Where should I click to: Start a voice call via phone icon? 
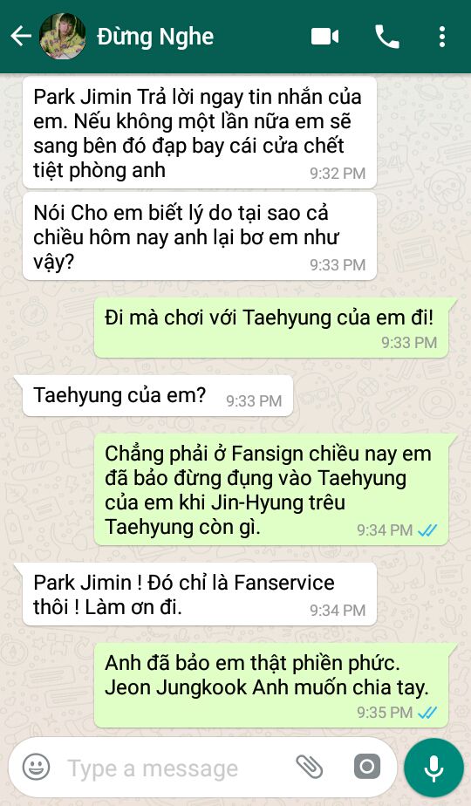(387, 37)
